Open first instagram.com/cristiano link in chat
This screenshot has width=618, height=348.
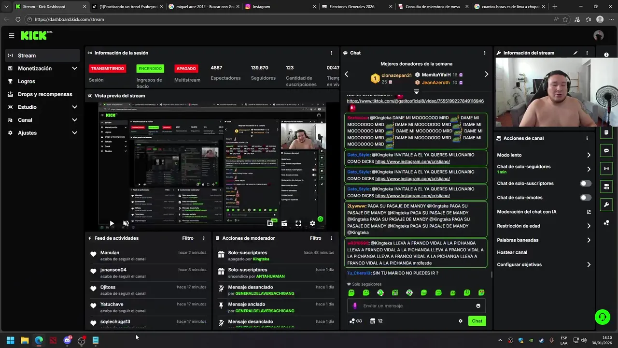[412, 161]
